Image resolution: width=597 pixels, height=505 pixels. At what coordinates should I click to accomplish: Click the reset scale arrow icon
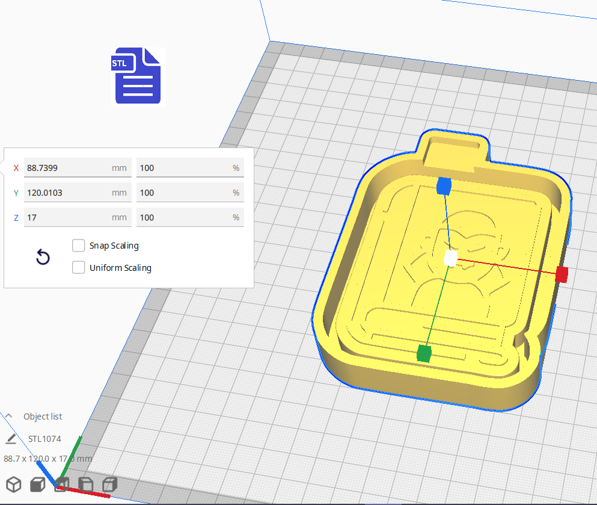point(43,258)
